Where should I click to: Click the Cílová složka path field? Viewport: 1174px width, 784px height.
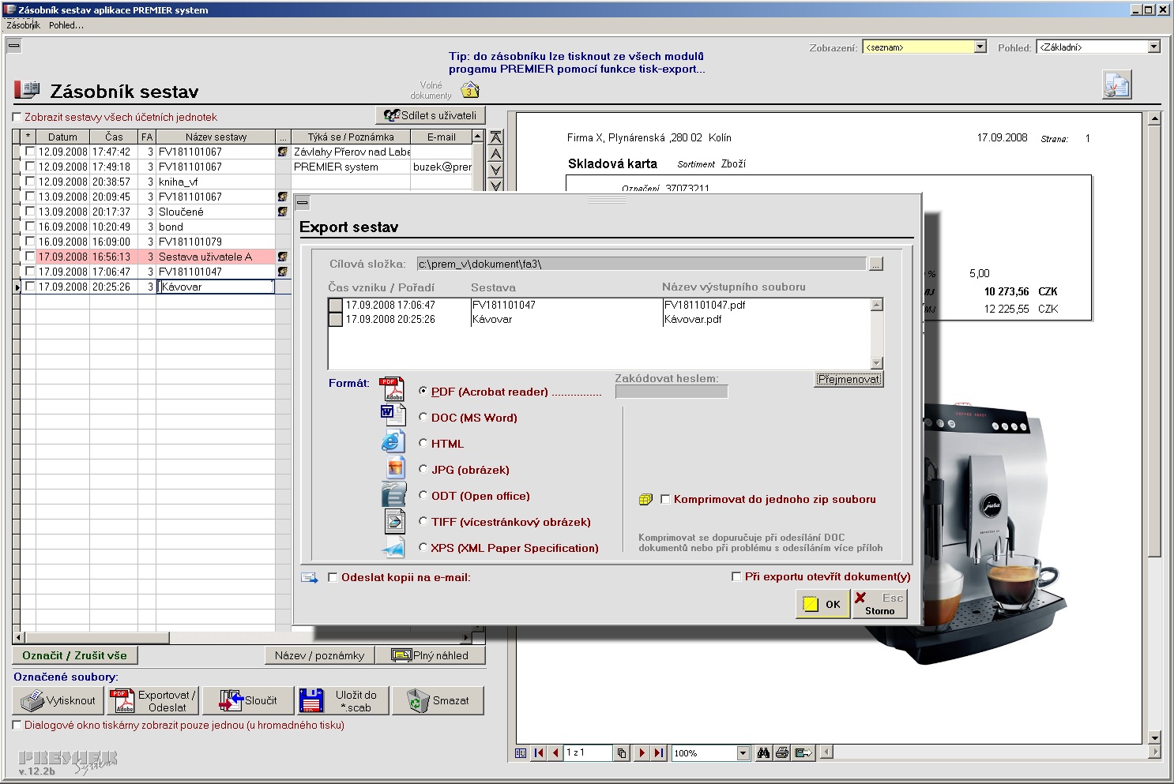tap(641, 264)
